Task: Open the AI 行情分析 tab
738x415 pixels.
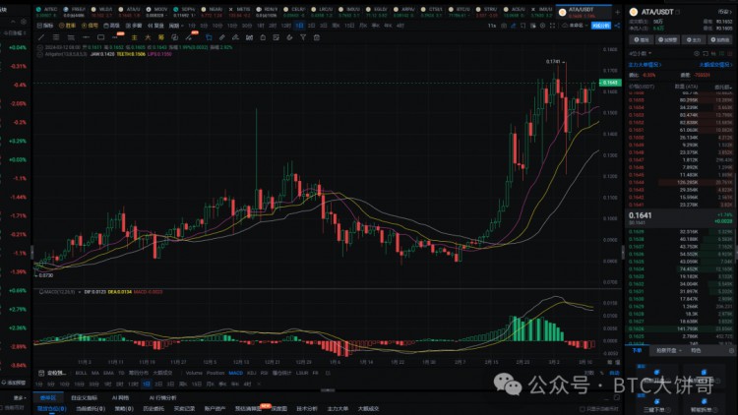Action: click(162, 397)
